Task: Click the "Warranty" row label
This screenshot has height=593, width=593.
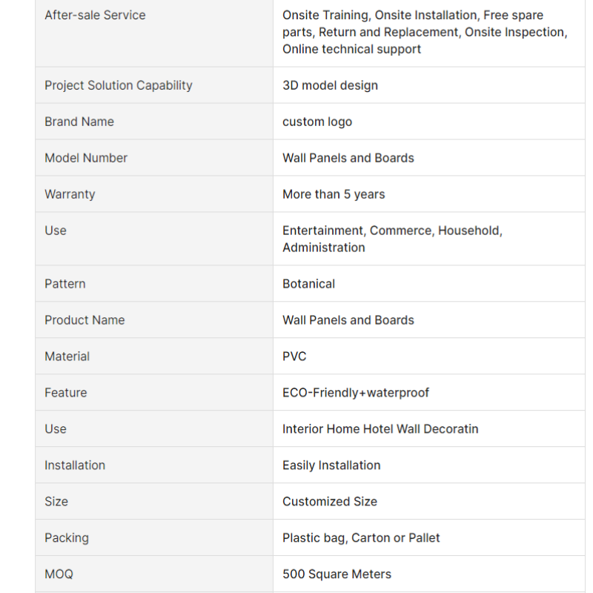Action: point(70,194)
